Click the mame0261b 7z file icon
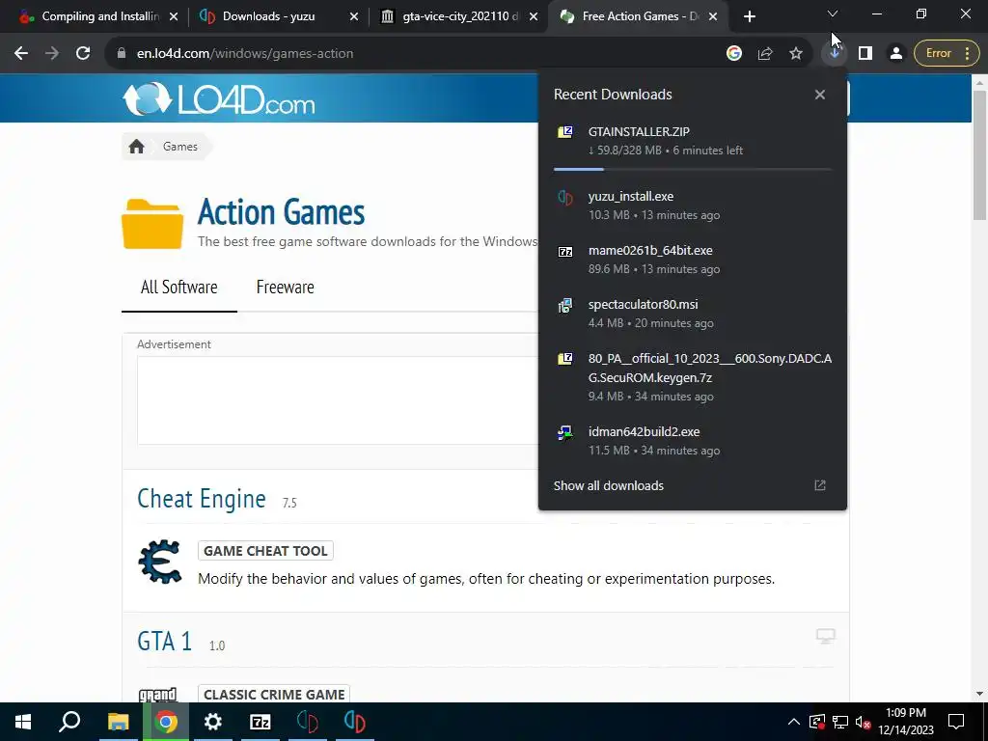Image resolution: width=988 pixels, height=741 pixels. (565, 252)
